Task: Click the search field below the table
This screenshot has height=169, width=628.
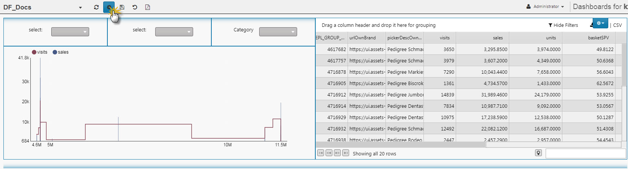Action: pos(585,153)
